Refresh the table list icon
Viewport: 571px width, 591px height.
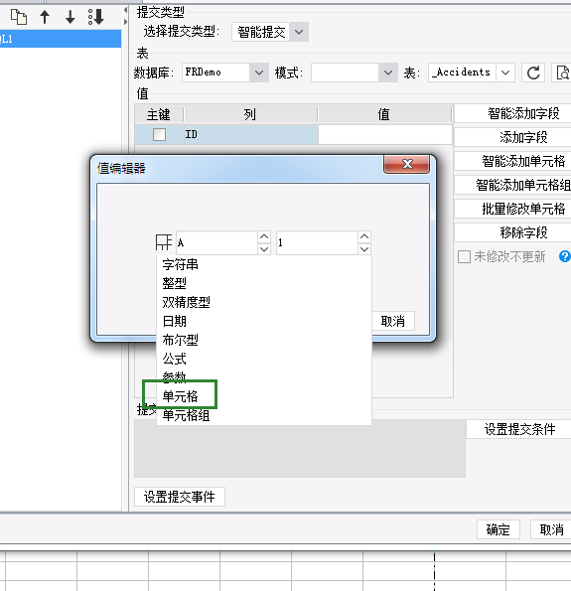(x=533, y=73)
